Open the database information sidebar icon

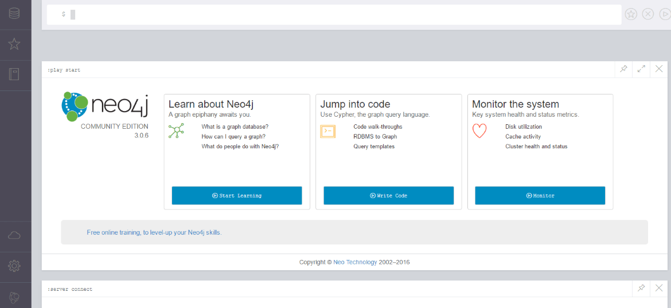(14, 13)
